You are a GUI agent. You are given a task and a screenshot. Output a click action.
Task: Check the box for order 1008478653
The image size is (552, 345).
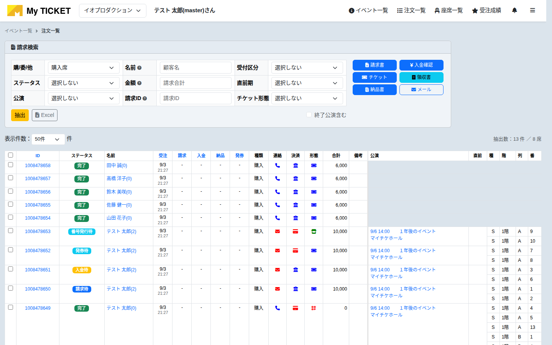(x=11, y=231)
